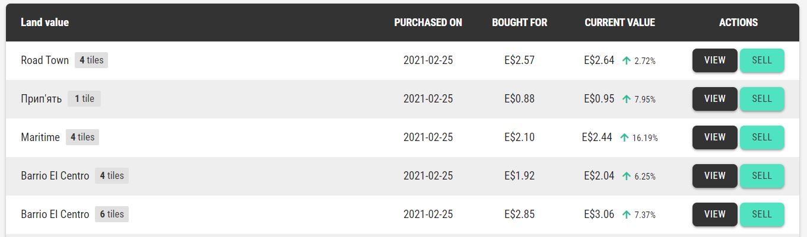The height and width of the screenshot is (237, 807).
Task: Sort by Bought For column header
Action: coord(519,23)
